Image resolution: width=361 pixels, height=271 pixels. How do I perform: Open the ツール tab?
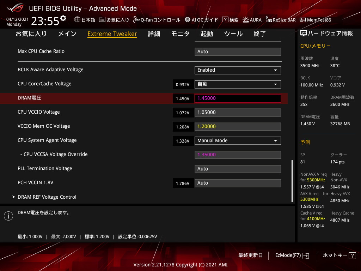click(233, 34)
